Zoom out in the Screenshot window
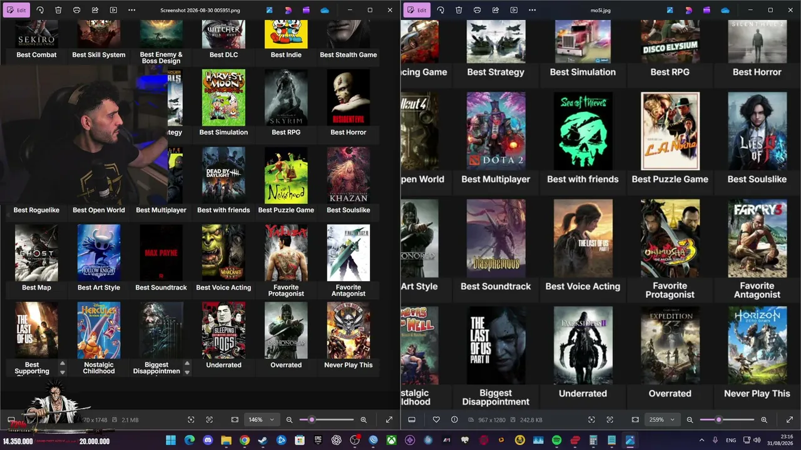This screenshot has width=801, height=450. (x=289, y=420)
